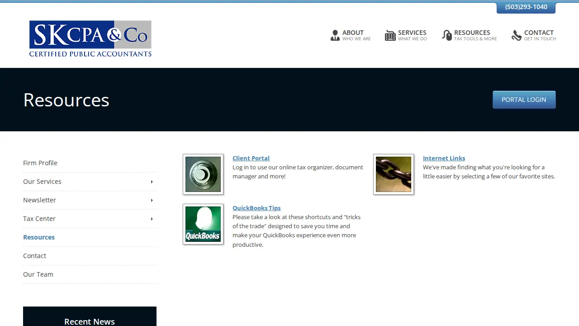Screen dimensions: 579x326
Task: Follow the QuickBooks Tips link
Action: pyautogui.click(x=256, y=208)
